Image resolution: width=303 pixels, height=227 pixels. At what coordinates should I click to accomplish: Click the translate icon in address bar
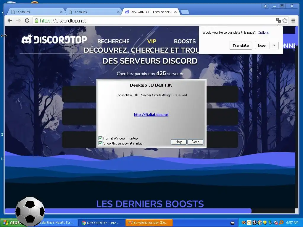278,20
